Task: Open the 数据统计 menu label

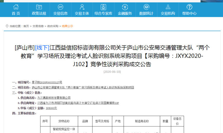Action: tap(146, 14)
